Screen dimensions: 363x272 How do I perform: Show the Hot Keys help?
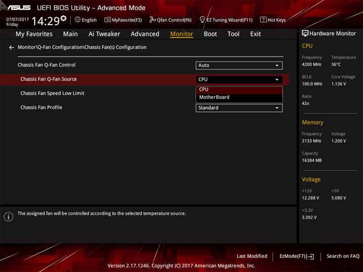pos(273,20)
